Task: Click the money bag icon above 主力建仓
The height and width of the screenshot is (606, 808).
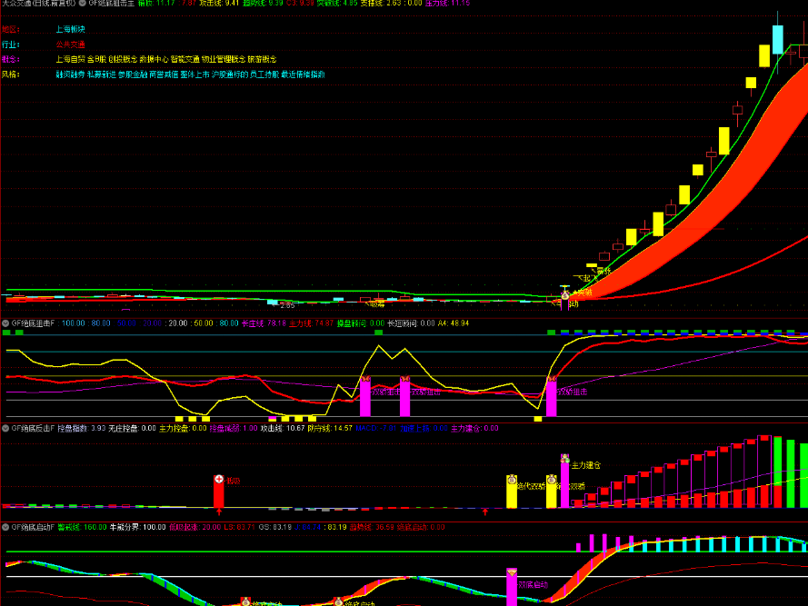Action: (565, 457)
